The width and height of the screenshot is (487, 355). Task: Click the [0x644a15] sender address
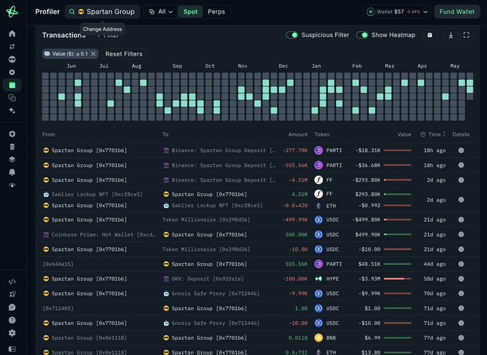coord(58,264)
